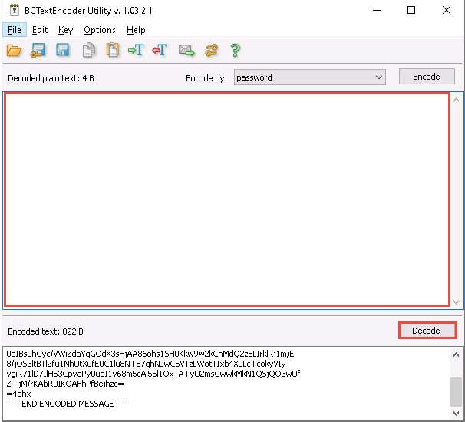Open the Options menu

tap(100, 30)
